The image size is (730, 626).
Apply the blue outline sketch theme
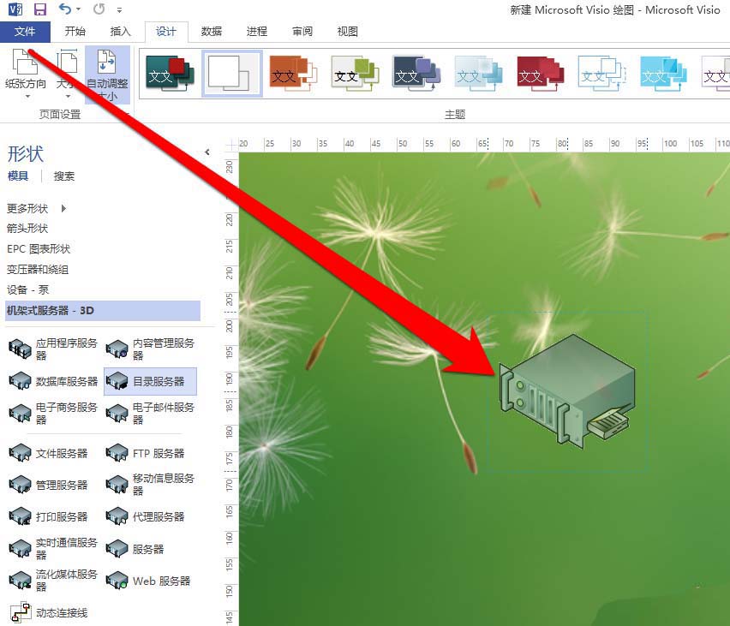[602, 74]
